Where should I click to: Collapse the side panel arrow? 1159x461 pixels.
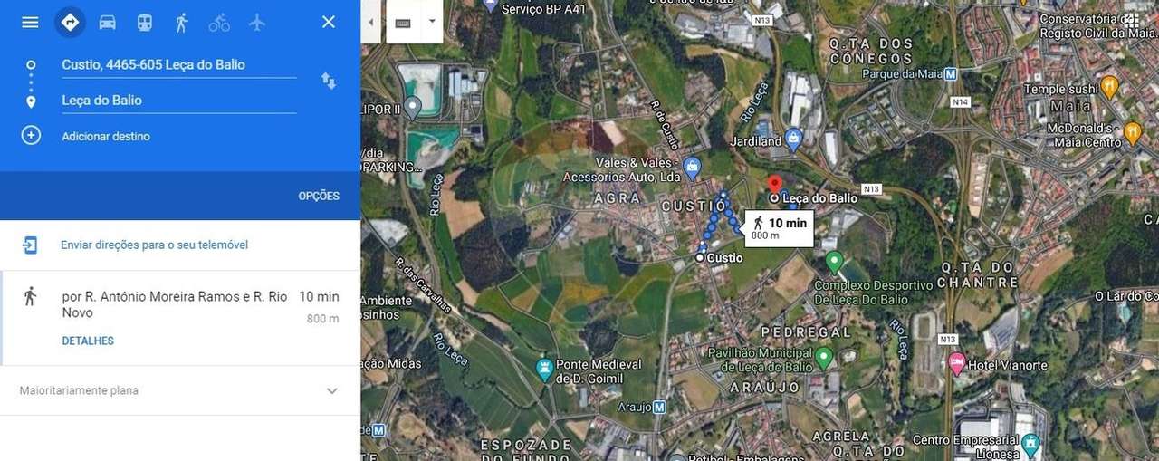tap(370, 22)
